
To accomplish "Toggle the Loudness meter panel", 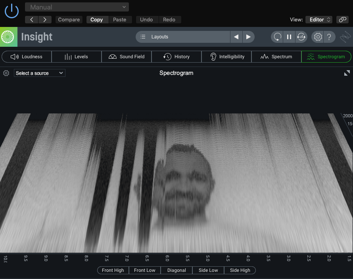I will coord(27,57).
